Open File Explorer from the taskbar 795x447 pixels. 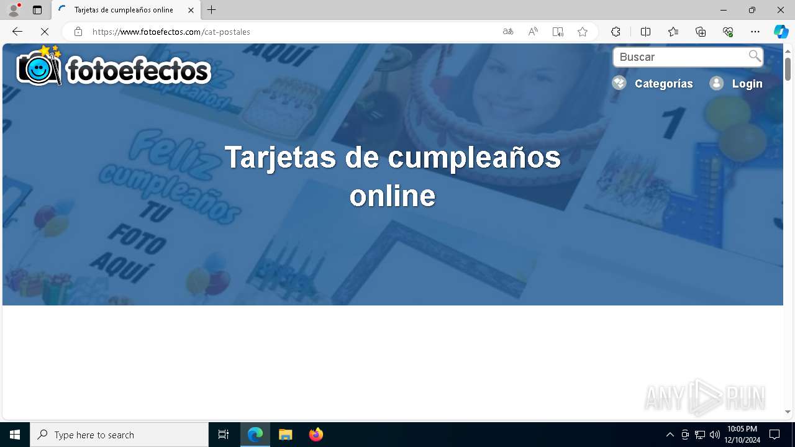coord(286,435)
